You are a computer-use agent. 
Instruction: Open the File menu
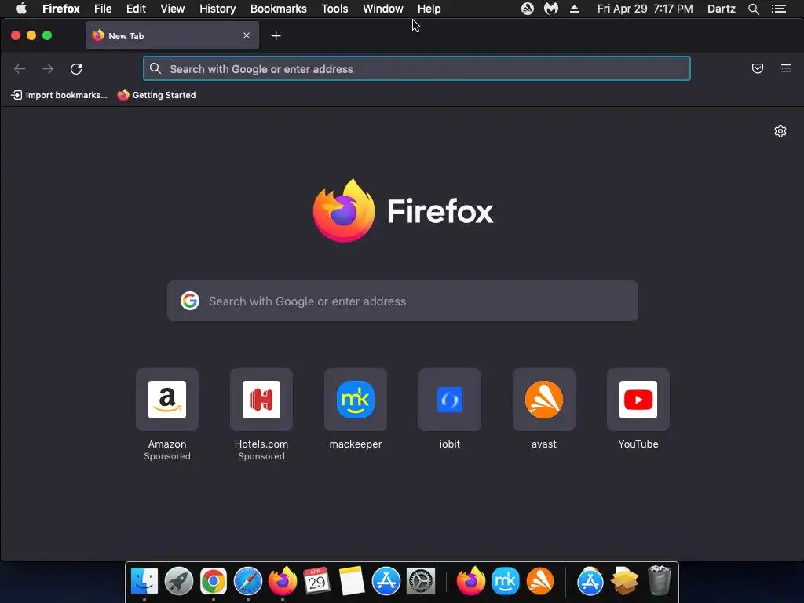coord(103,9)
